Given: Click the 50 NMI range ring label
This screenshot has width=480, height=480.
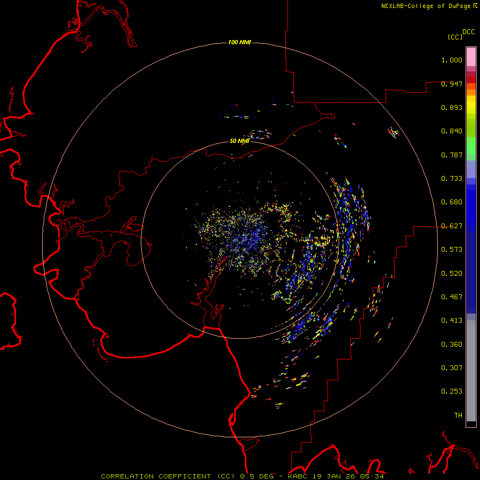Looking at the screenshot, I should [x=239, y=141].
